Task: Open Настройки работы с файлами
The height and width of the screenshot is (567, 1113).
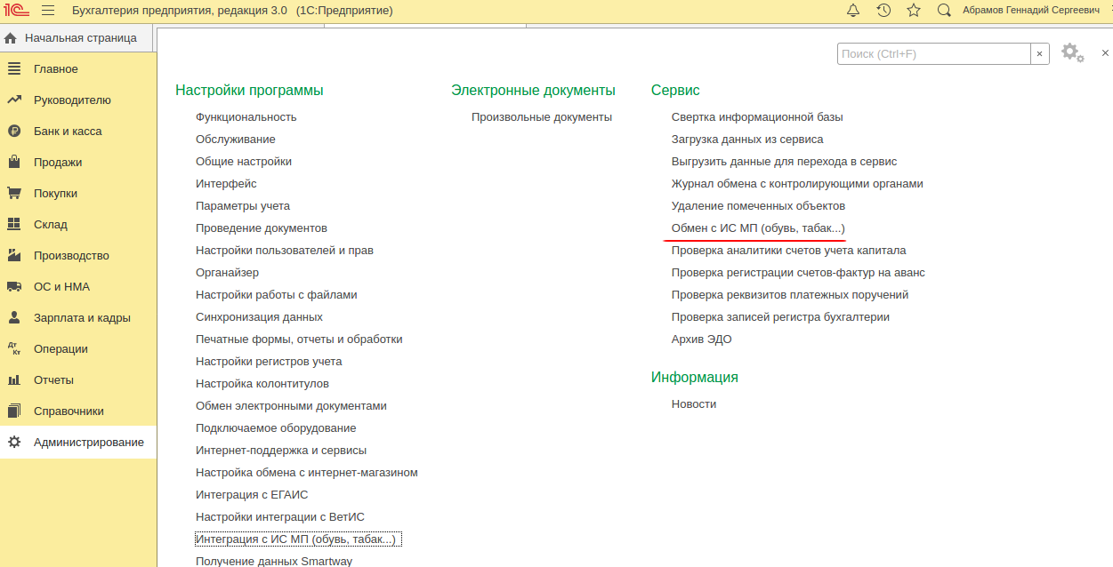Action: click(x=277, y=294)
